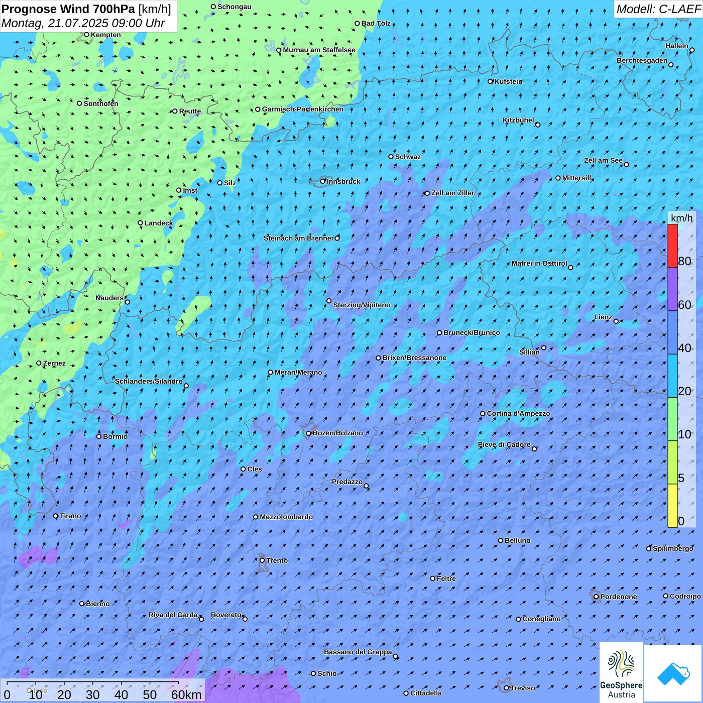The height and width of the screenshot is (703, 703).
Task: Click the Cortina d'Ampezzo label
Action: pyautogui.click(x=518, y=413)
